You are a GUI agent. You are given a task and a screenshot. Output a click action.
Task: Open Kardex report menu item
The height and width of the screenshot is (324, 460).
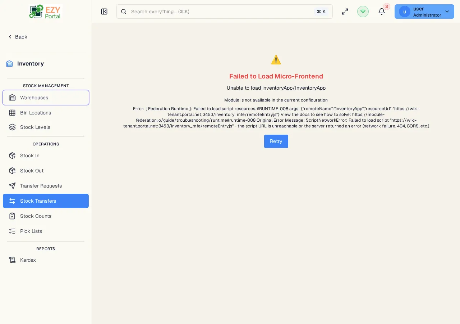pyautogui.click(x=46, y=260)
